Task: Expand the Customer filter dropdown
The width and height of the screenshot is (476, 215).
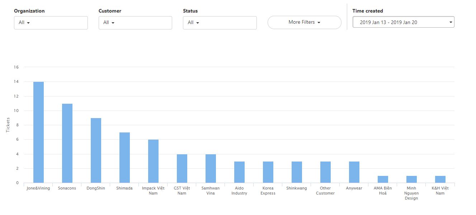Action: (135, 23)
